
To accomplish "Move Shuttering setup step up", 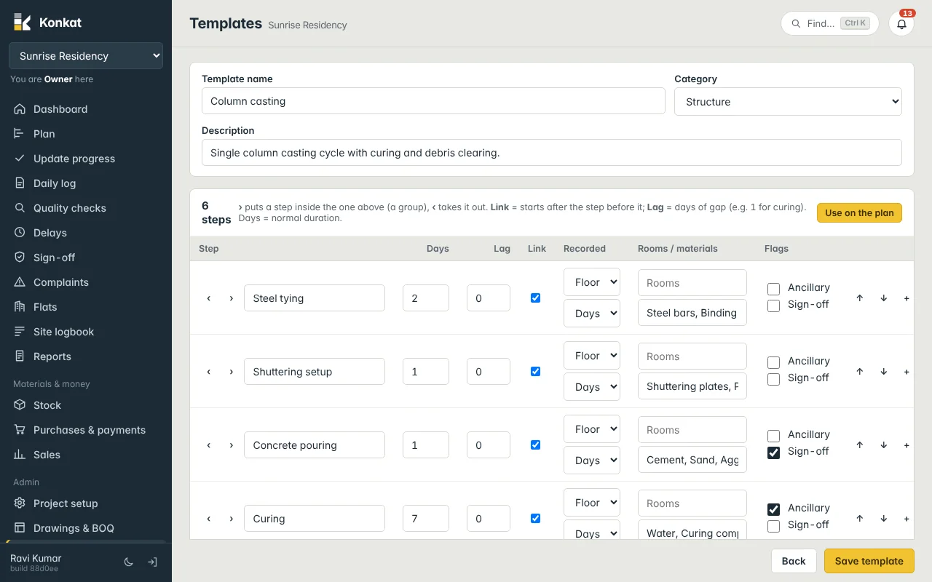I will (x=860, y=372).
